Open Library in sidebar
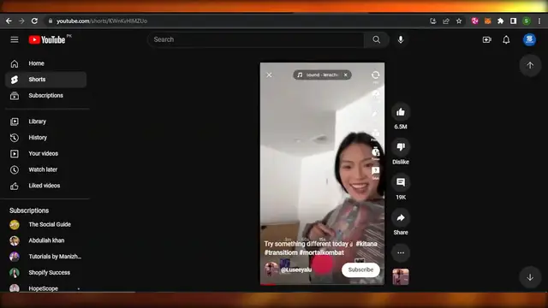The width and height of the screenshot is (548, 308). [x=45, y=121]
